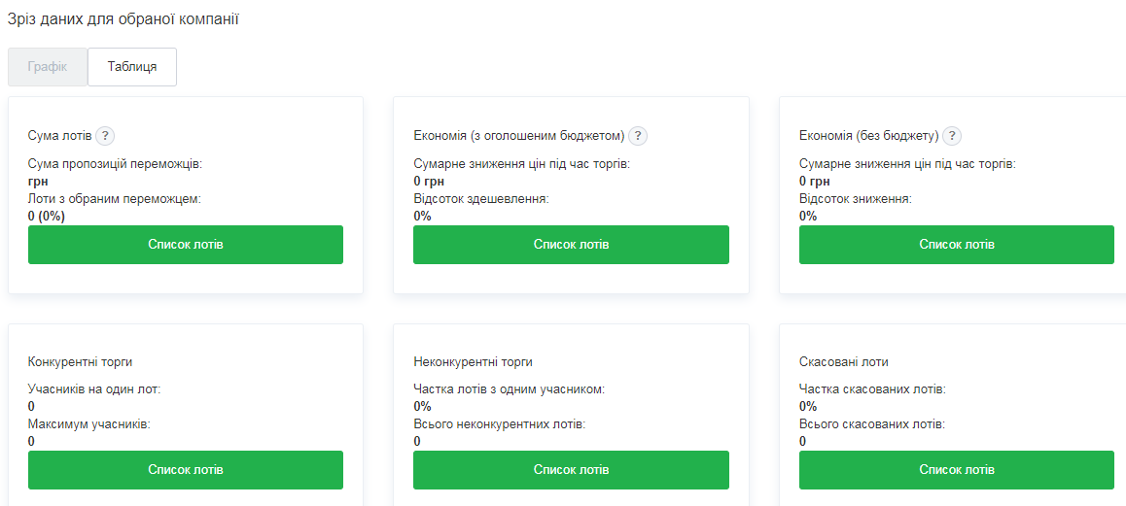Click Список лотів in Економія (без бюджету) card

(x=957, y=245)
